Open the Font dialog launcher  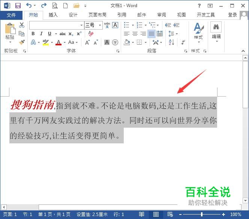(x=118, y=51)
